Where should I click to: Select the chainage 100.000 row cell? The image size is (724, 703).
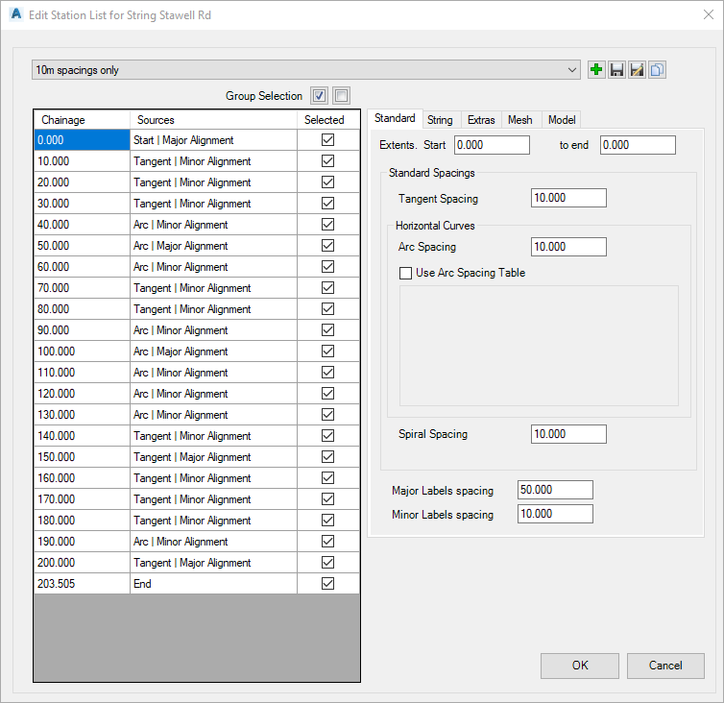(x=82, y=351)
